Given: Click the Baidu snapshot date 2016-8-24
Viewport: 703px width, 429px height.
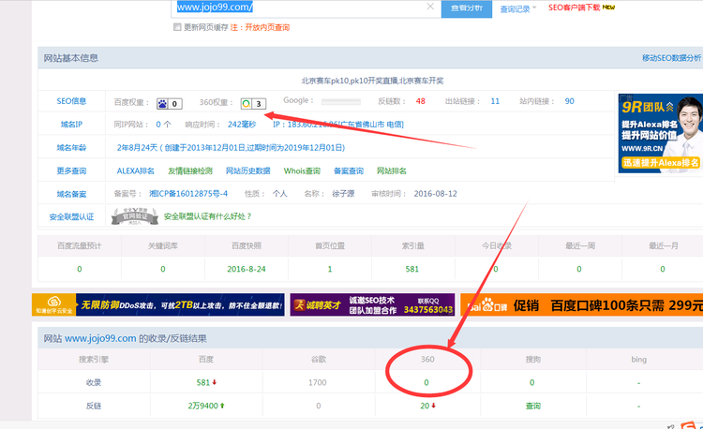Looking at the screenshot, I should [x=247, y=269].
